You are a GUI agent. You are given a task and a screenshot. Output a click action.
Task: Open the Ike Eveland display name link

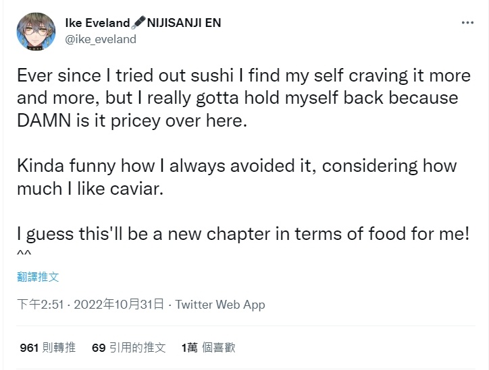coord(98,23)
